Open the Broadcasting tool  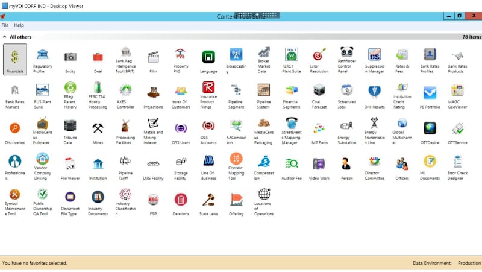tap(236, 61)
